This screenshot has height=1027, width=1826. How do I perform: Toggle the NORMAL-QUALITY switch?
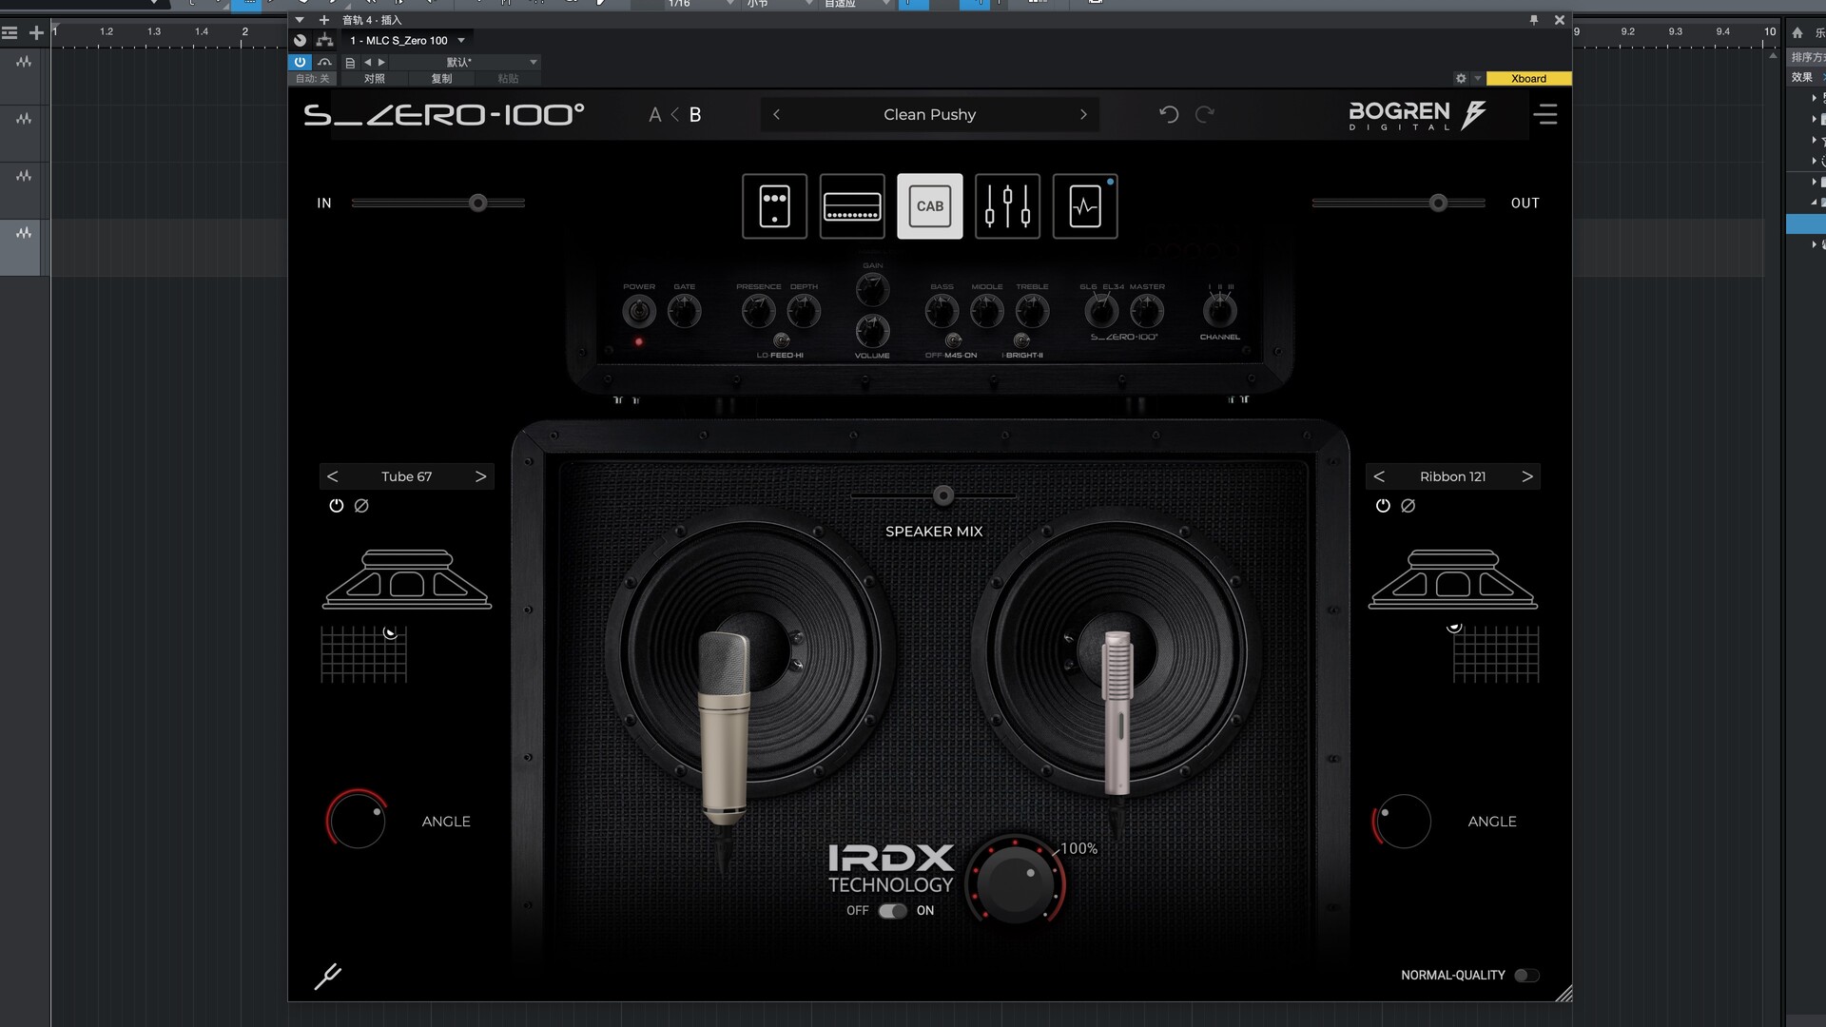pyautogui.click(x=1526, y=976)
